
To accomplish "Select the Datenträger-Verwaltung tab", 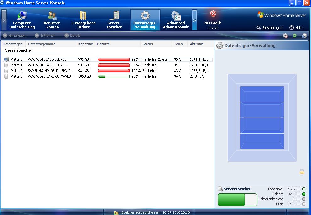I will coord(145,20).
